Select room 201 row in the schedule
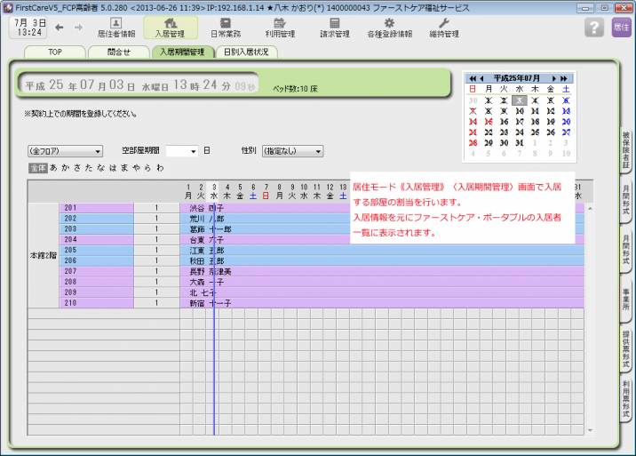This screenshot has height=456, width=636. pos(96,208)
